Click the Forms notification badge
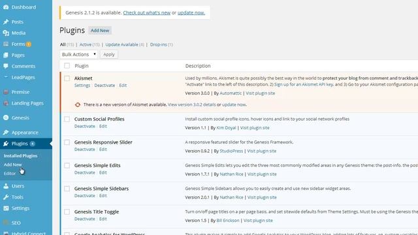Viewport: 418px width, 235px height. 29,44
